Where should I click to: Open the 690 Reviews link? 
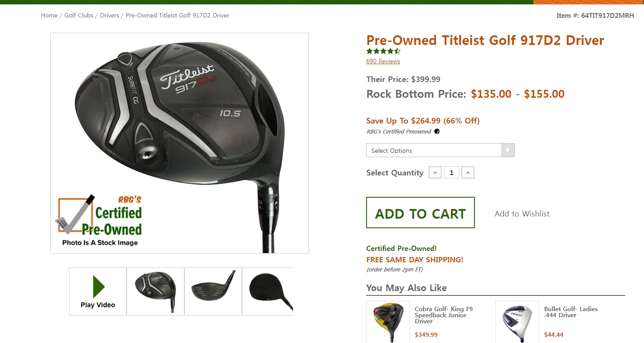point(383,62)
